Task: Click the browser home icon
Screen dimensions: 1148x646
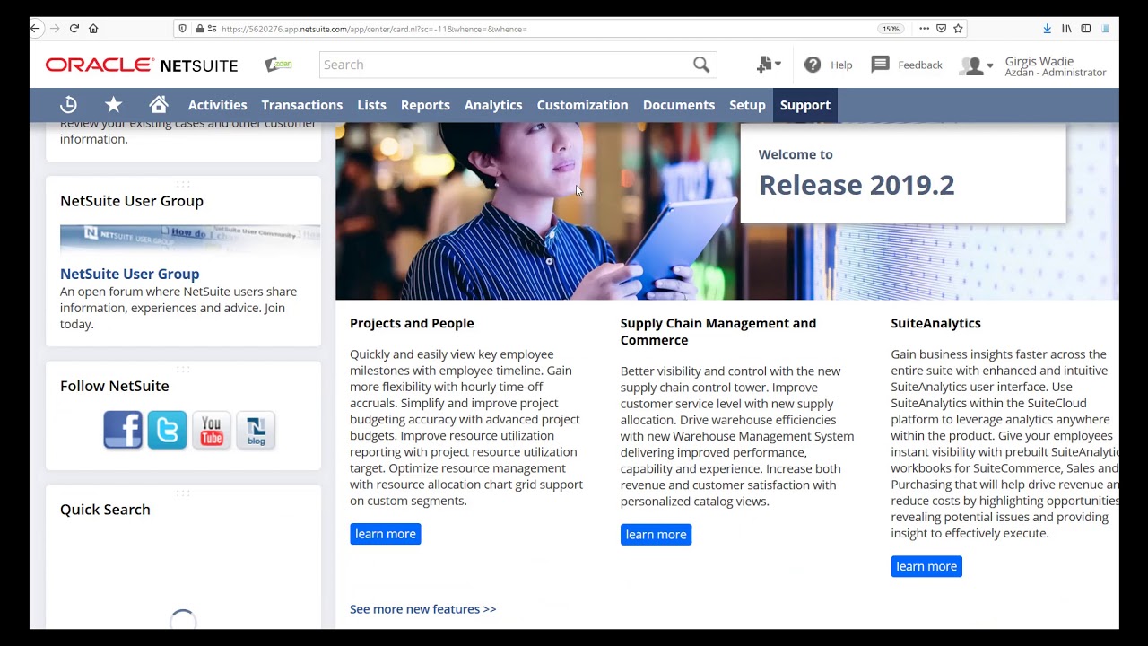Action: tap(93, 29)
